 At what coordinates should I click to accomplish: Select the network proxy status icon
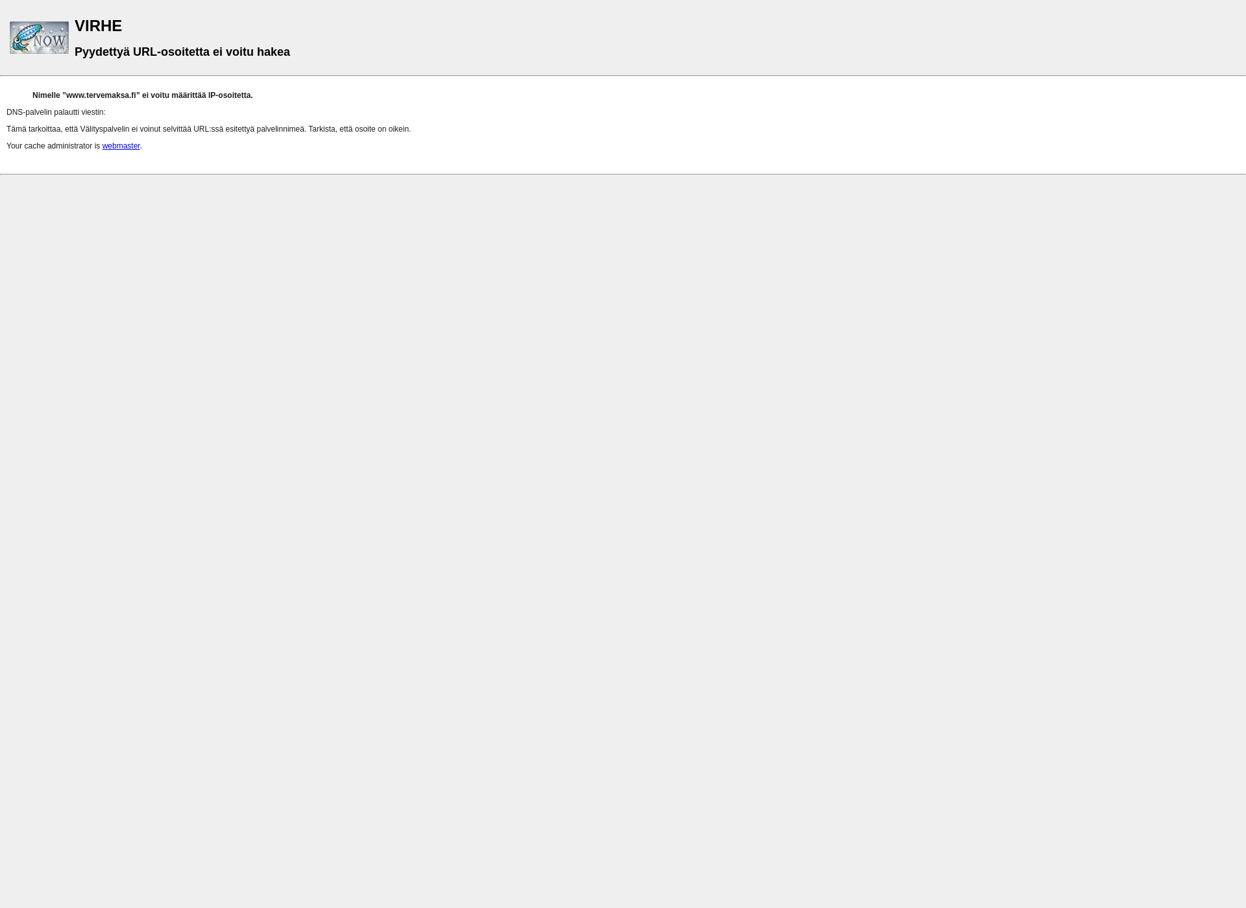click(x=39, y=37)
